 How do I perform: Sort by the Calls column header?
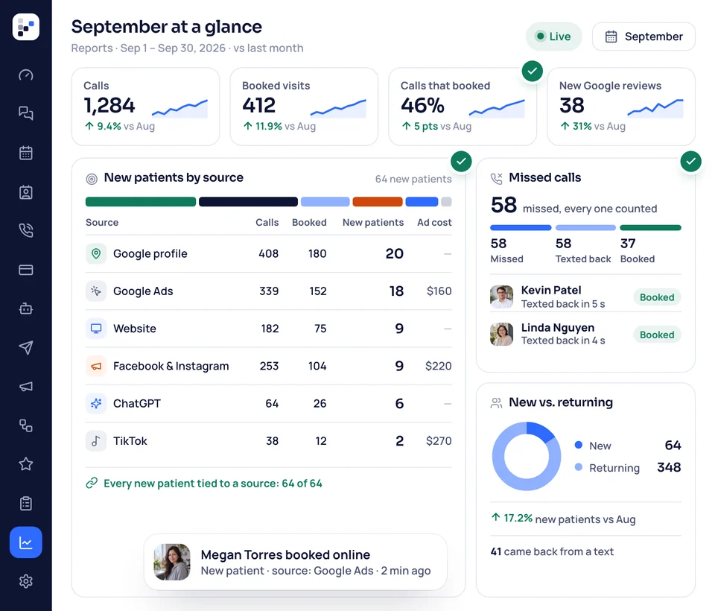click(x=267, y=223)
